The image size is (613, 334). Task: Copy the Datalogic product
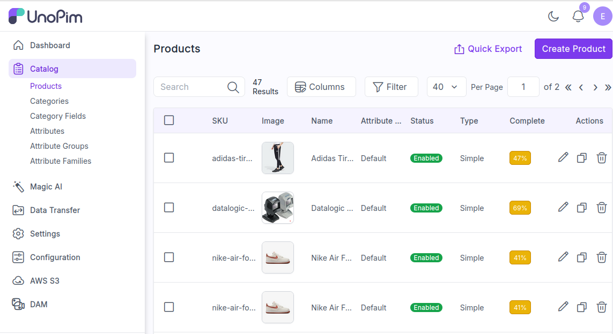(x=582, y=208)
